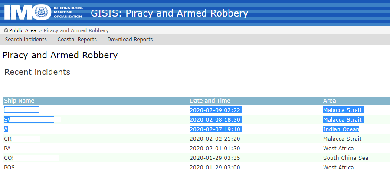Select the 2020-02-02 21:20 date cell
The image size is (390, 172).
(x=215, y=139)
